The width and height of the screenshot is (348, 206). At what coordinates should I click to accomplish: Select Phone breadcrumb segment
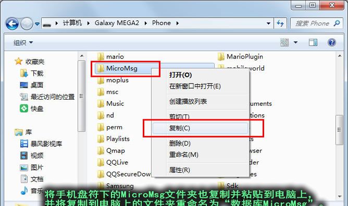(161, 23)
